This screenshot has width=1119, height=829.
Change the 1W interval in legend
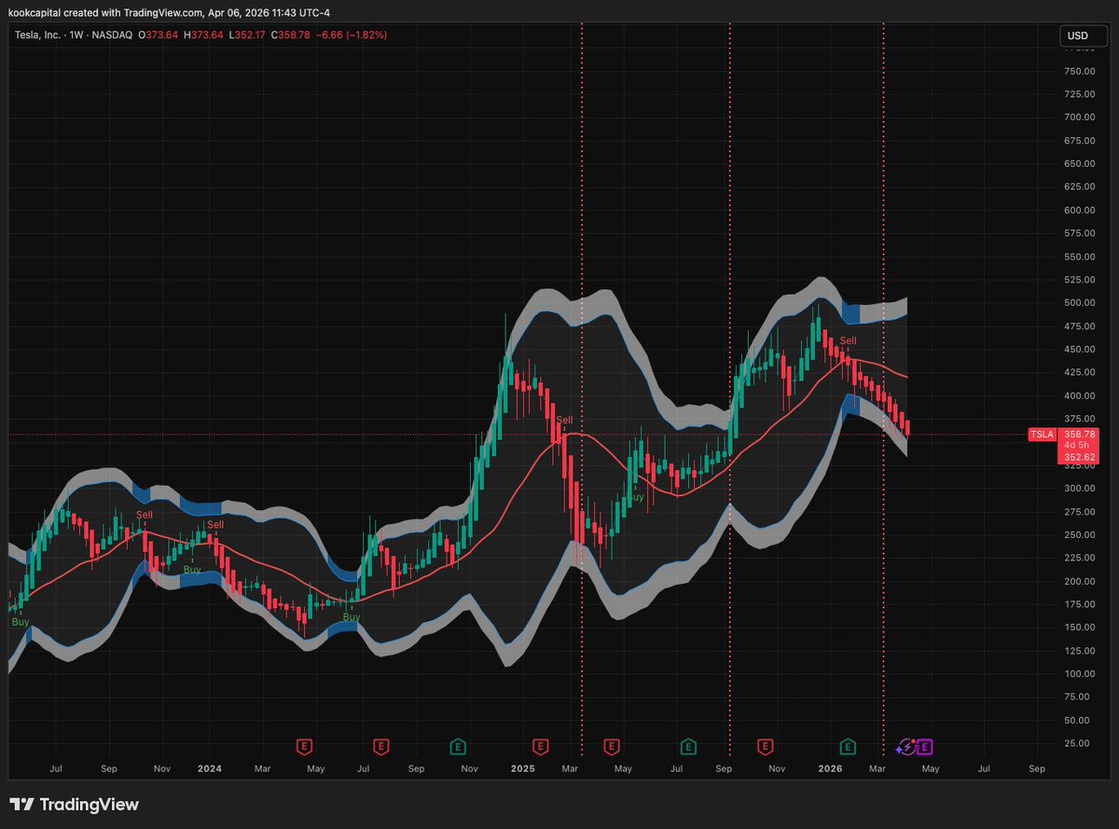(76, 35)
